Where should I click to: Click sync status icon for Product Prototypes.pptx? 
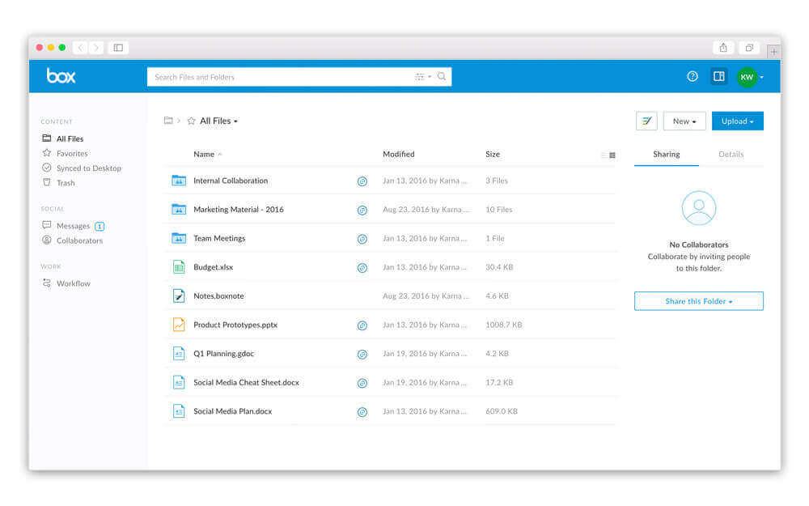coord(362,325)
